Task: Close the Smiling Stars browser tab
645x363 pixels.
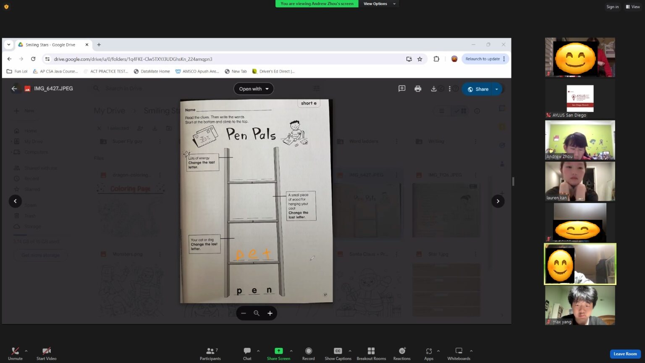Action: [x=87, y=45]
